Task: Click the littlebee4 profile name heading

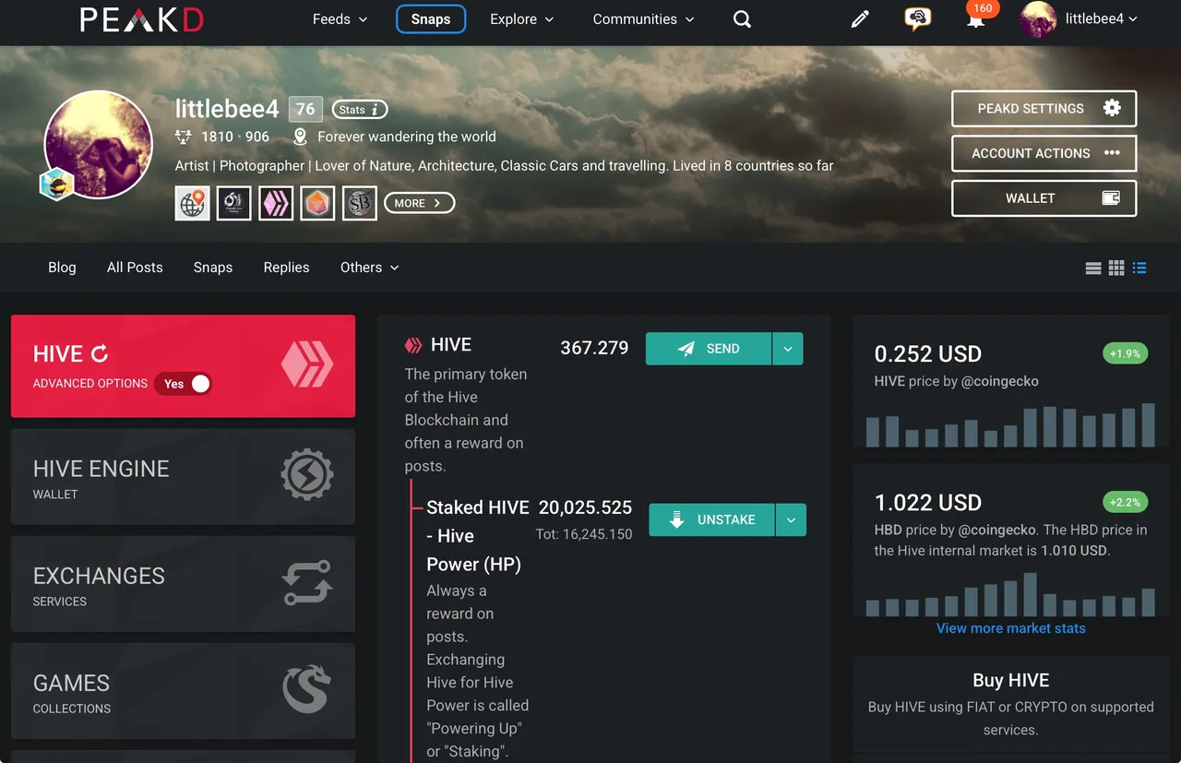Action: (227, 109)
